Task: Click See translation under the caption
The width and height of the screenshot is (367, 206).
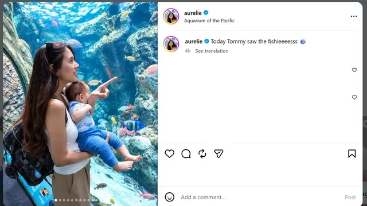Action: [212, 51]
